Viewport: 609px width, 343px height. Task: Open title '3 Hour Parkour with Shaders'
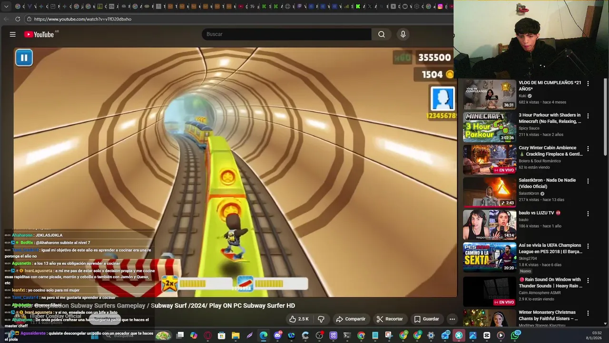click(550, 118)
